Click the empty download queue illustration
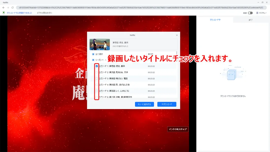 coord(233,73)
